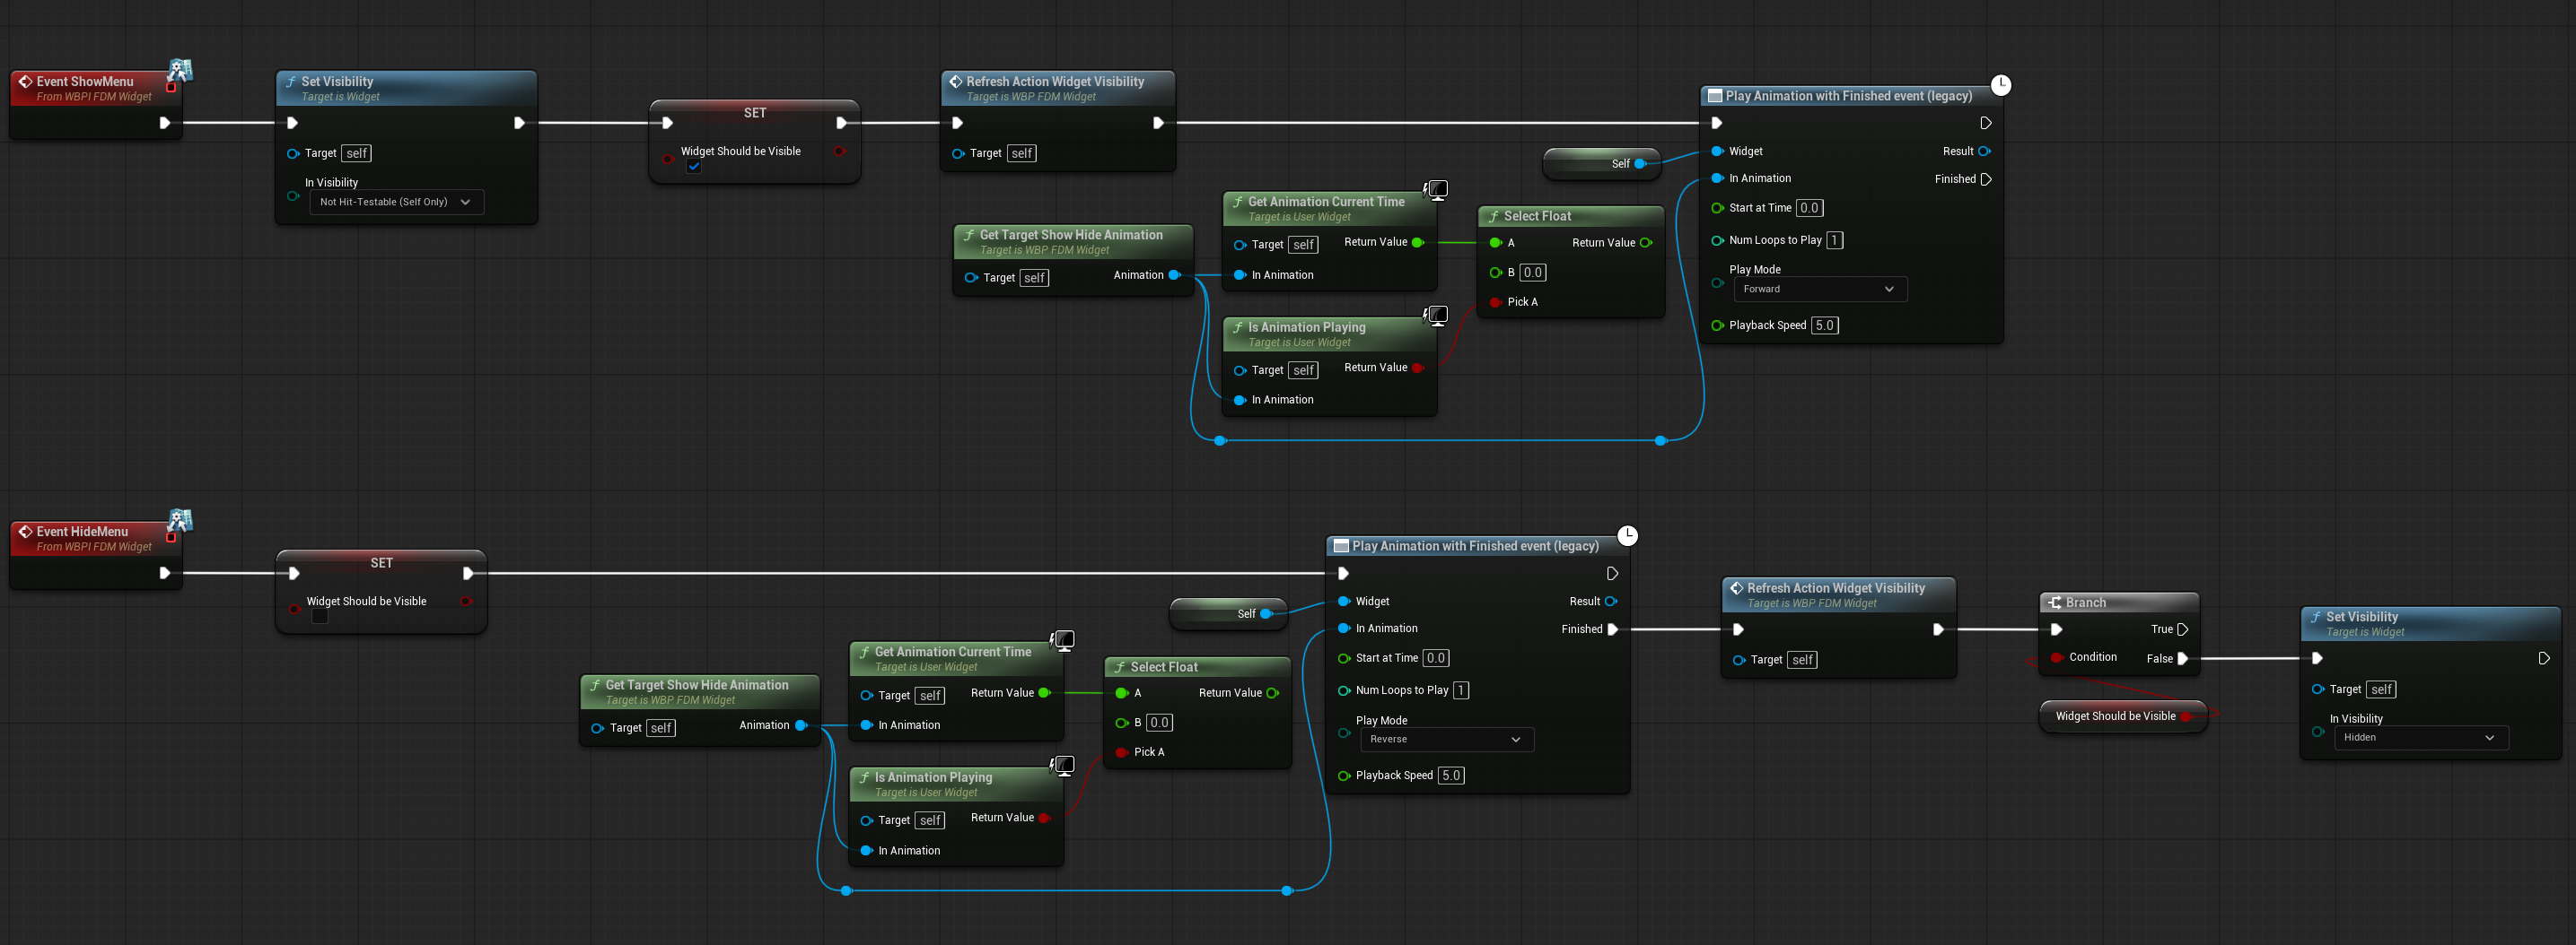Viewport: 2576px width, 945px height.
Task: Open the Forward Play Mode dropdown
Action: pyautogui.click(x=1820, y=289)
